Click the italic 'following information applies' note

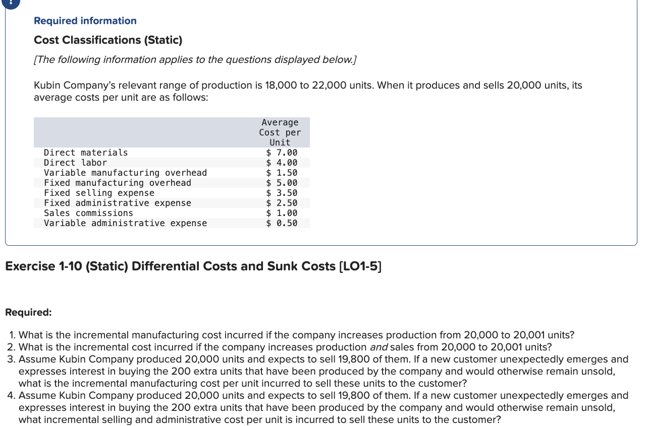tap(195, 59)
